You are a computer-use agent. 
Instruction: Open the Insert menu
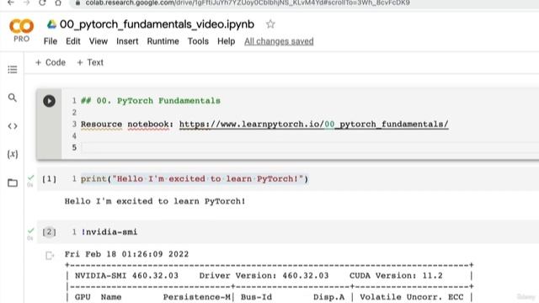[127, 41]
